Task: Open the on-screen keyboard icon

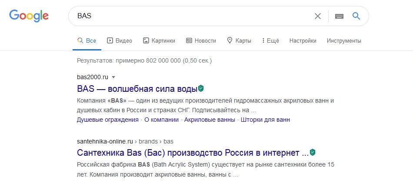Action: 339,17
